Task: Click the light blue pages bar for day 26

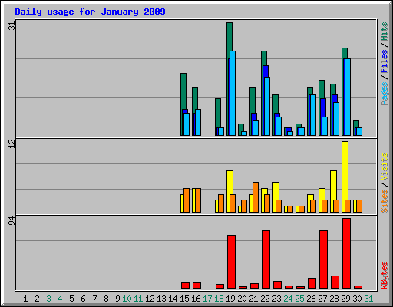Action: 313,115
